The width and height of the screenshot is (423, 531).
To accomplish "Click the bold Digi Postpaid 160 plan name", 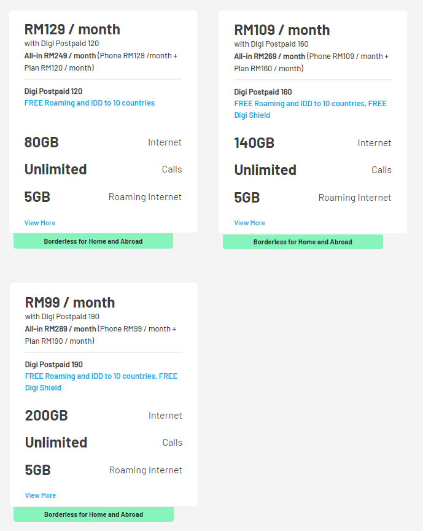I will (x=263, y=92).
